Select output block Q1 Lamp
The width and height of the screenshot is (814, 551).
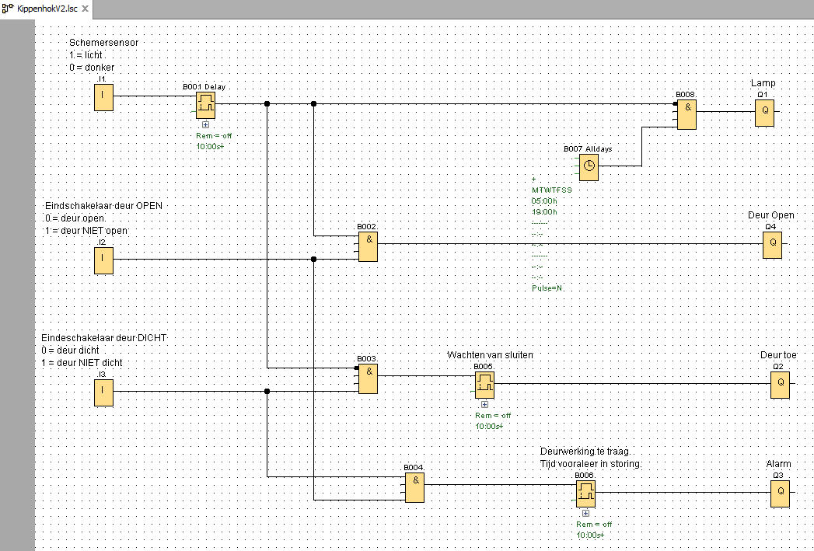(765, 113)
